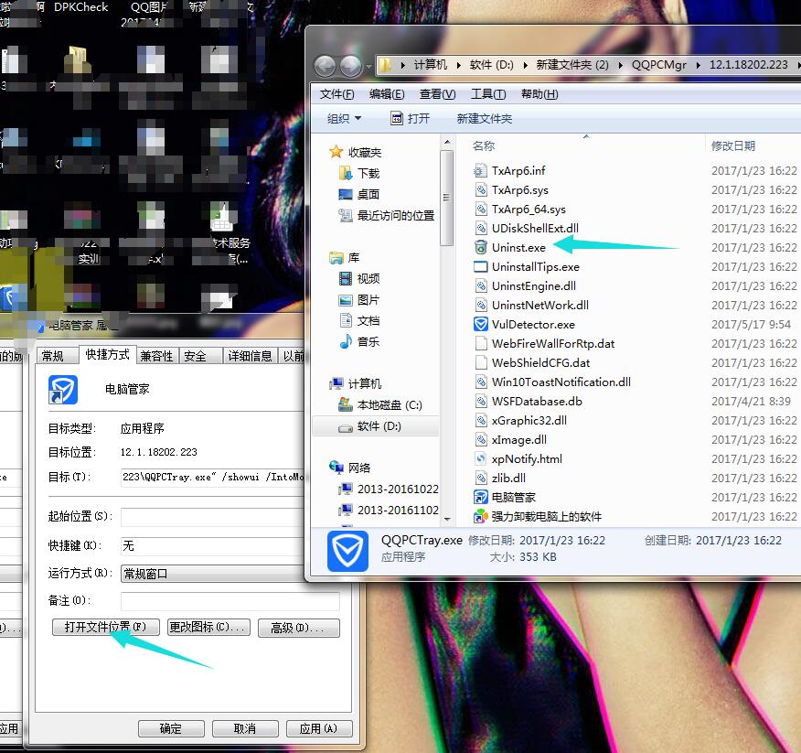The width and height of the screenshot is (801, 753).
Task: Click the 应用(A) button
Action: click(319, 728)
